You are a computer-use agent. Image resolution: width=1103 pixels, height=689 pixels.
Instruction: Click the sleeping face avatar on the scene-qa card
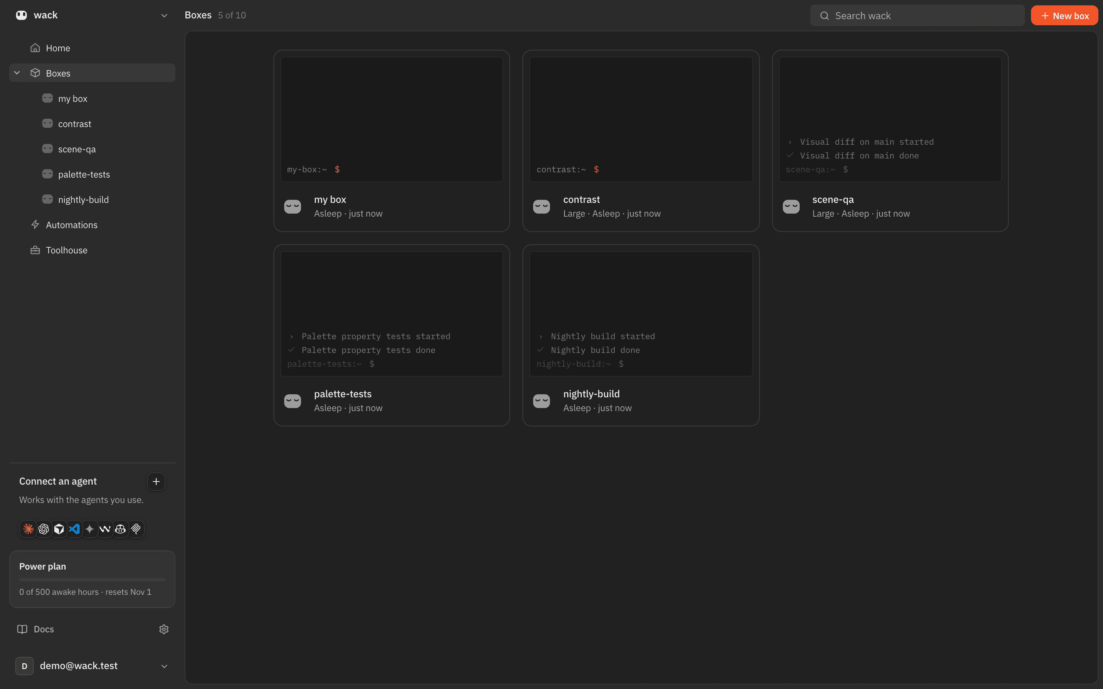coord(791,206)
